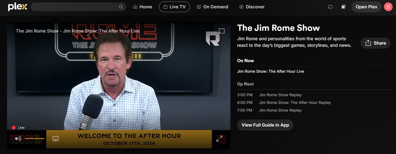Open the Discover tab
The width and height of the screenshot is (396, 154).
[x=252, y=7]
